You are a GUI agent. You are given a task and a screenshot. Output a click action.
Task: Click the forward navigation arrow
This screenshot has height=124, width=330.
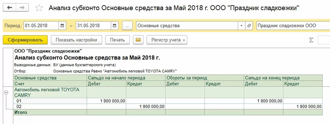tap(22, 8)
